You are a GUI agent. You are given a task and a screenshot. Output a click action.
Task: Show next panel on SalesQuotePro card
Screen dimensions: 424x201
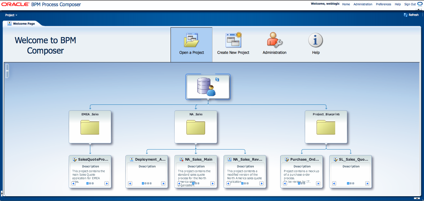pyautogui.click(x=107, y=183)
